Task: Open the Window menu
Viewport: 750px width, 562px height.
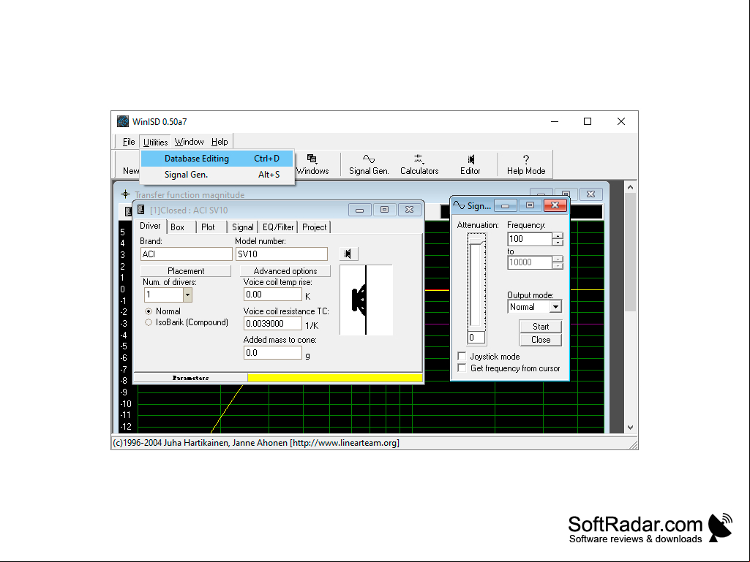Action: click(189, 142)
